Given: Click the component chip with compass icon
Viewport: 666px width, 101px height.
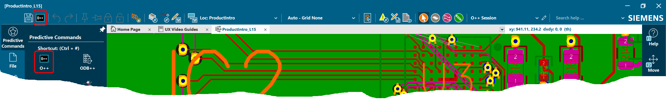Looking at the screenshot, I should 153,18.
